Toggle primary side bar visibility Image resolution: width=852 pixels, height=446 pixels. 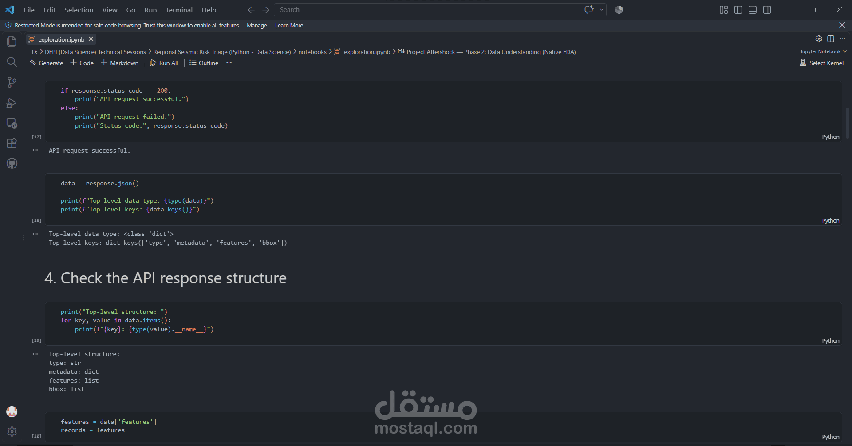tap(738, 10)
